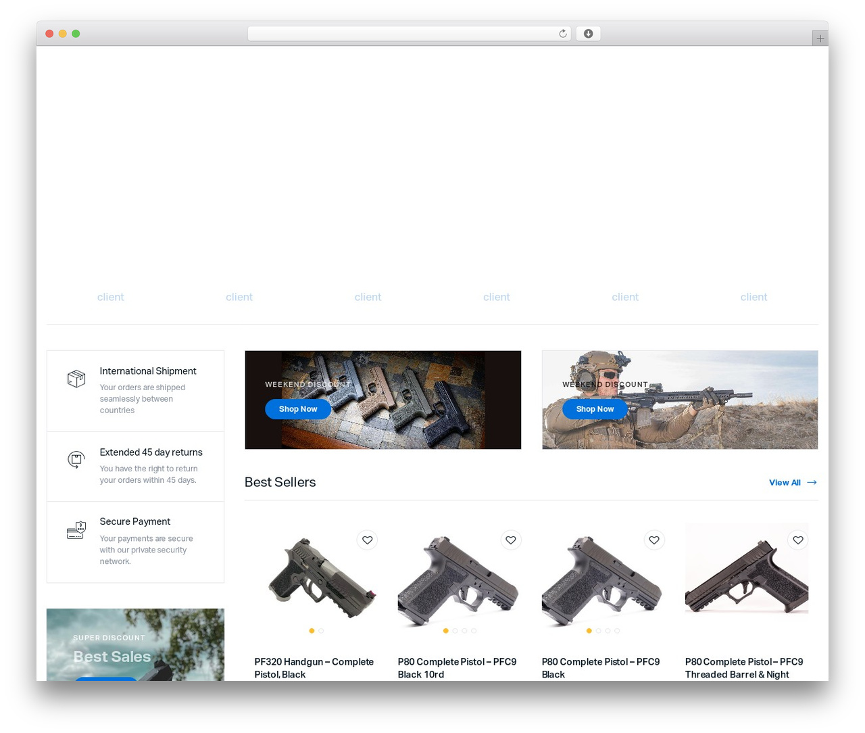Reload page using the address bar refresh icon
The image size is (865, 733).
[x=562, y=34]
